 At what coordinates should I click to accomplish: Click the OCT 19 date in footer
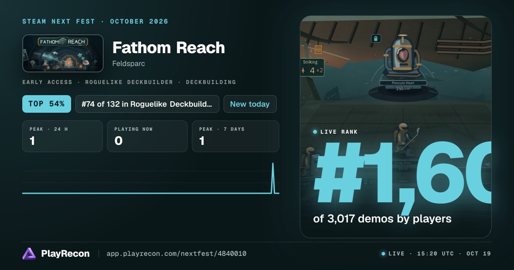[478, 254]
